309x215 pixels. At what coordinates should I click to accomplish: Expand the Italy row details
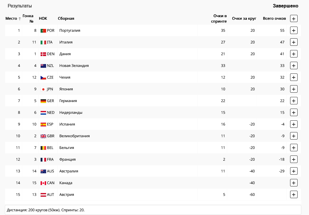[294, 42]
